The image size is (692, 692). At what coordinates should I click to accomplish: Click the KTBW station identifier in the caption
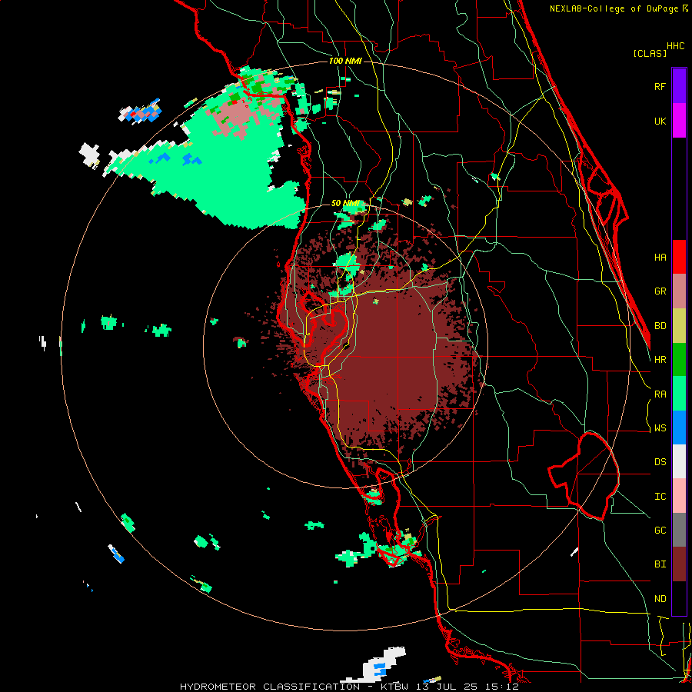(396, 687)
